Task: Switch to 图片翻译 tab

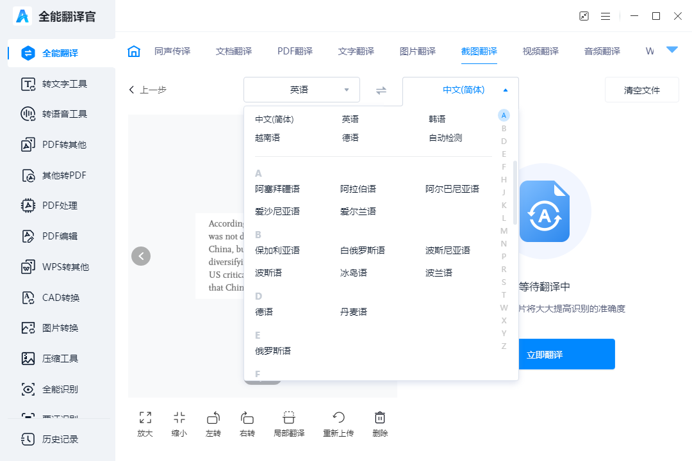Action: click(x=418, y=51)
